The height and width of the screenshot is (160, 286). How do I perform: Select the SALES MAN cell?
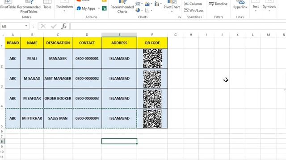pyautogui.click(x=58, y=118)
